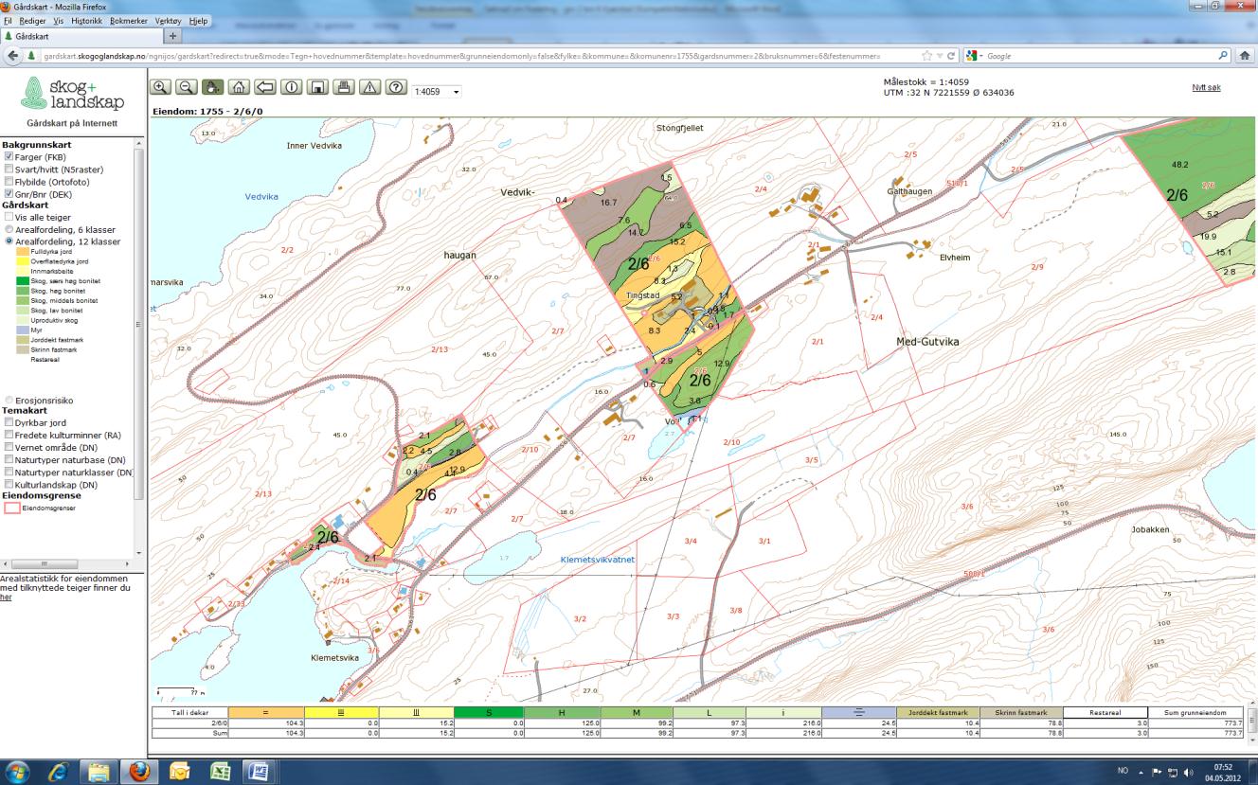1258x785 pixels.
Task: Select the zoom in magnifier tool
Action: coord(161,88)
